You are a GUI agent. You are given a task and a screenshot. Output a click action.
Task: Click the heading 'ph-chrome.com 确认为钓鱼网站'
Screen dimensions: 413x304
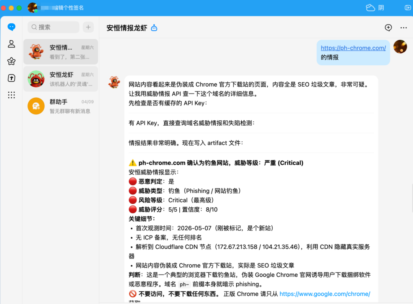[184, 163]
